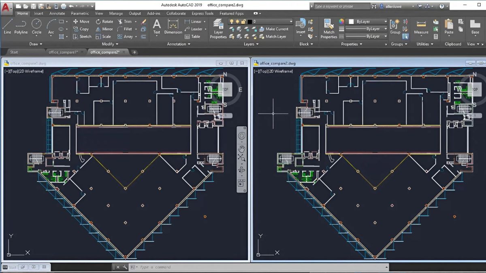
Task: Switch to the Annotate ribbon tab
Action: 57,13
